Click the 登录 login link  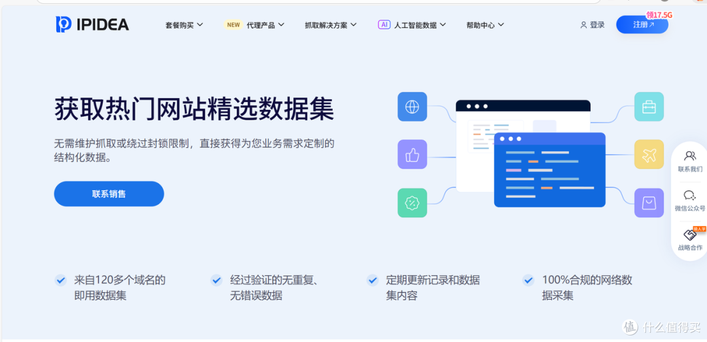tap(597, 25)
